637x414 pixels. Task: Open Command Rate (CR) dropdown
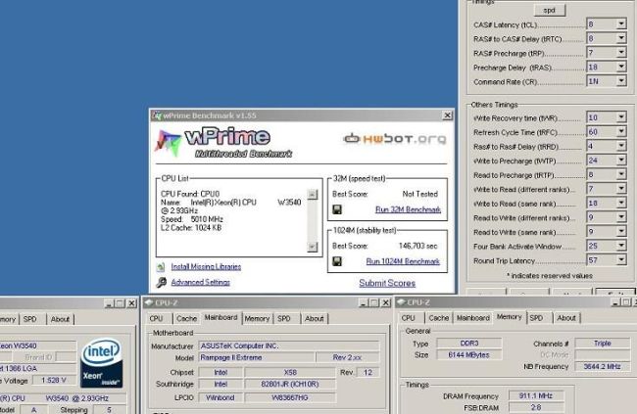pos(621,81)
